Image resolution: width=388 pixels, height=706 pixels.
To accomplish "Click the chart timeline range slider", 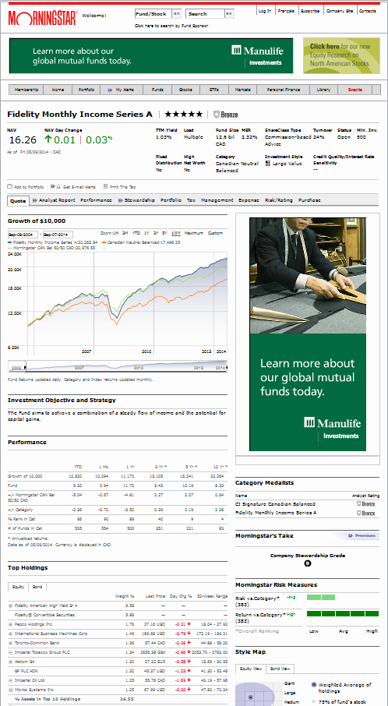I will (x=118, y=366).
